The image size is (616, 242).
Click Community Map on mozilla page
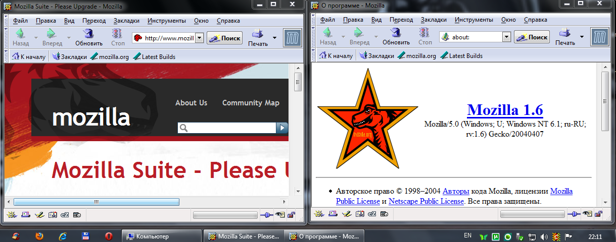[251, 102]
